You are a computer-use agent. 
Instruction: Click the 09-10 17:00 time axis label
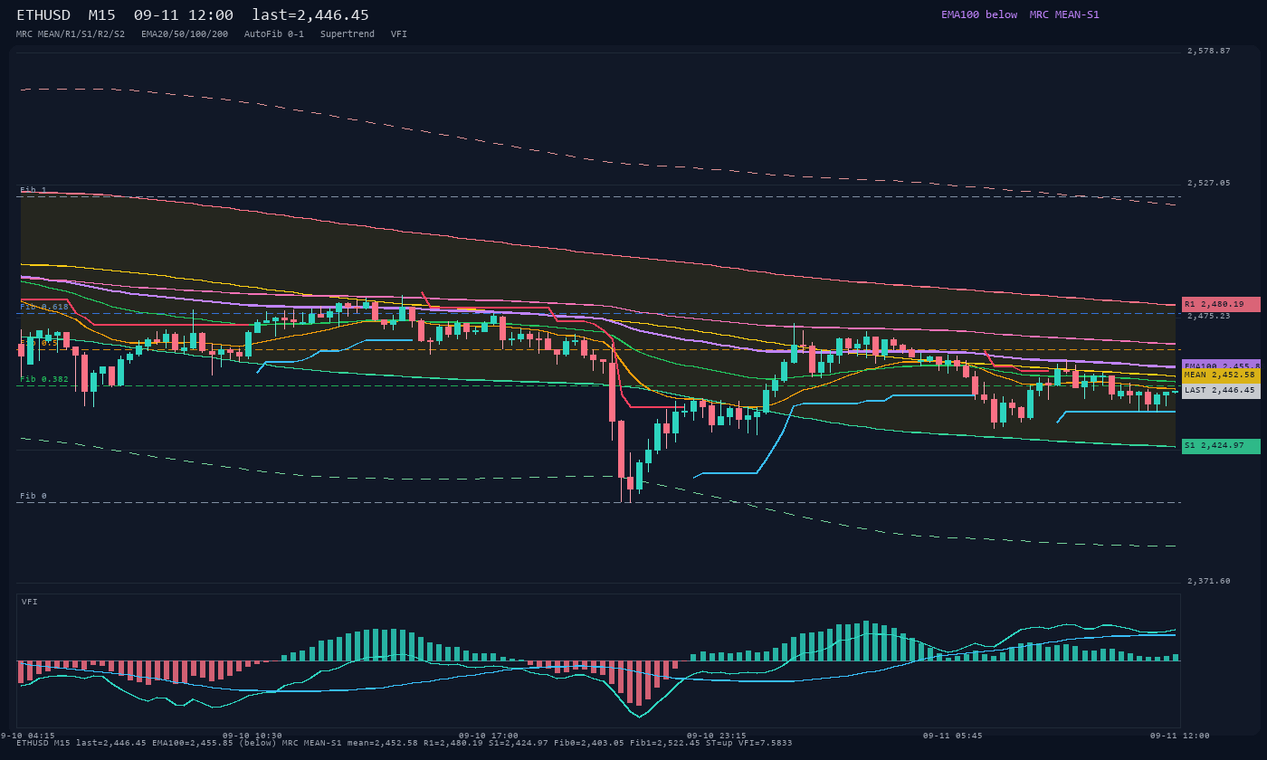[x=489, y=736]
